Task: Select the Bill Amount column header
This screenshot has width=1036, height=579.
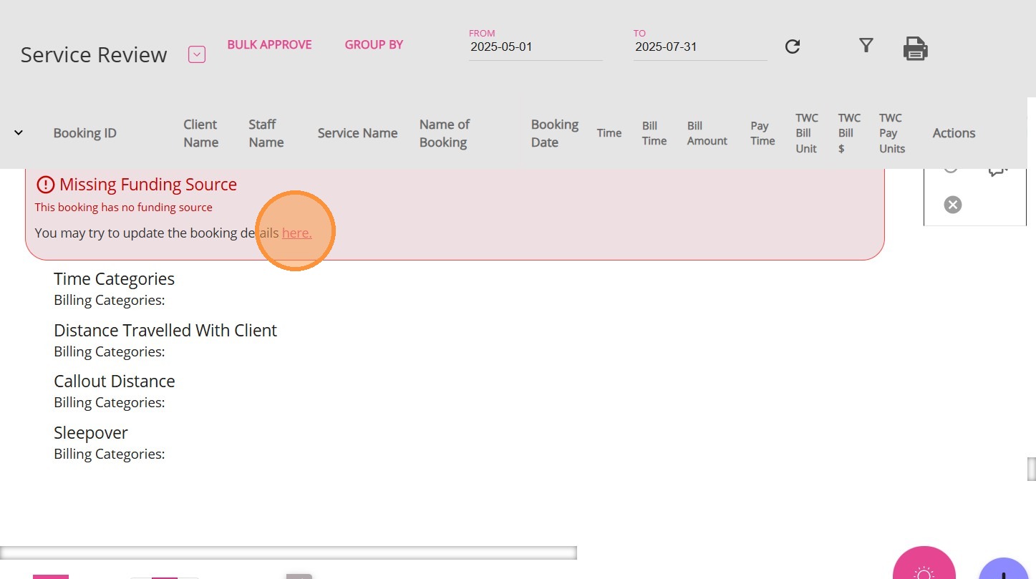Action: coord(707,133)
